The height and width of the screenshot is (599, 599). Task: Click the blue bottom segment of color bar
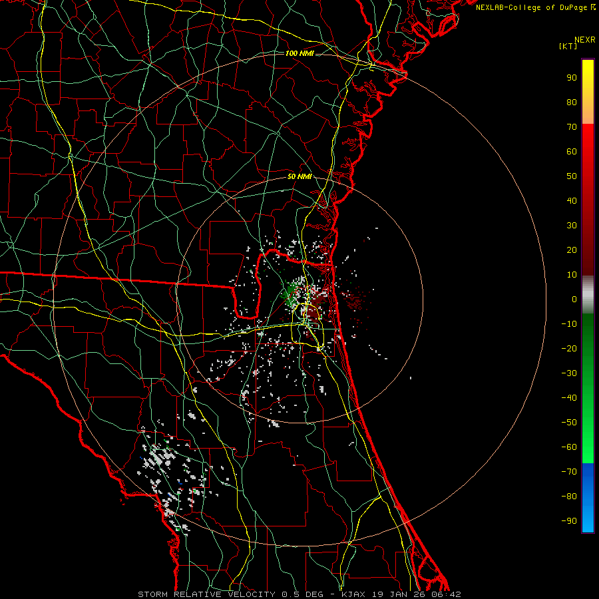[x=588, y=498]
